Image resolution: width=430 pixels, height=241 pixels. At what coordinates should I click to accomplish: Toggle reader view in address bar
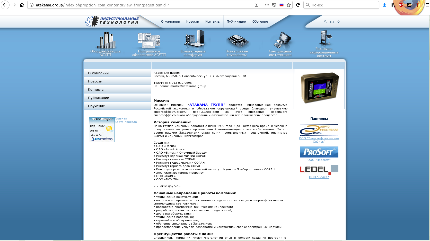click(x=257, y=5)
